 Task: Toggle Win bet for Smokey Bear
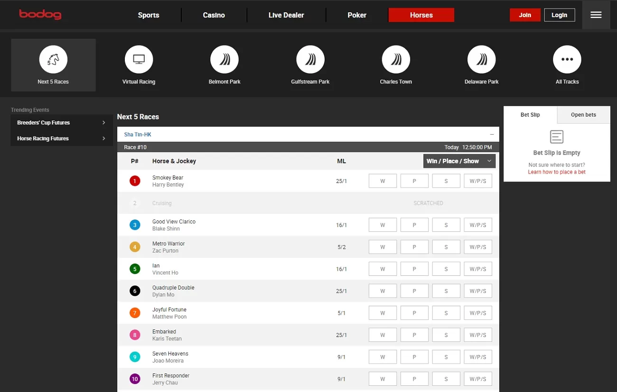[x=383, y=181]
